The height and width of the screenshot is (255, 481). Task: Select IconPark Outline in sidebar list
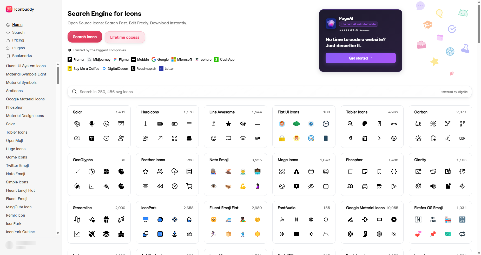point(20,232)
